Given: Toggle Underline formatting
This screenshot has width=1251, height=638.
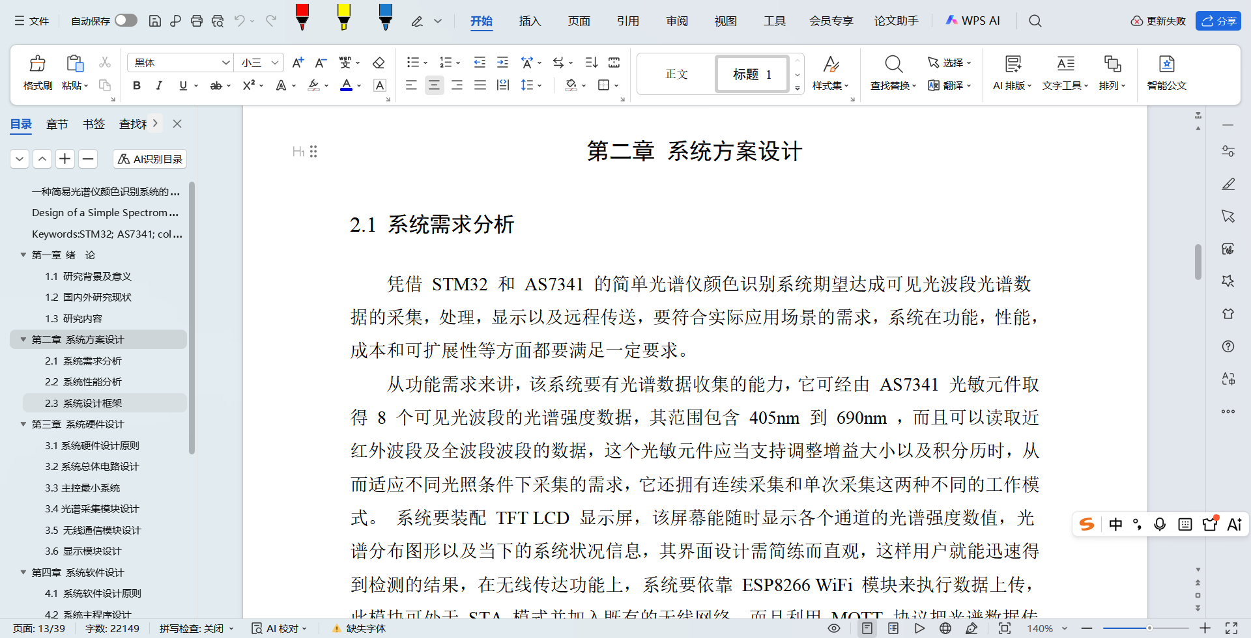Looking at the screenshot, I should tap(183, 85).
